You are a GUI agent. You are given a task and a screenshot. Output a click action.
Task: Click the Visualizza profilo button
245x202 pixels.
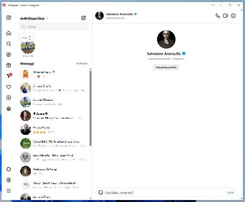click(x=166, y=67)
